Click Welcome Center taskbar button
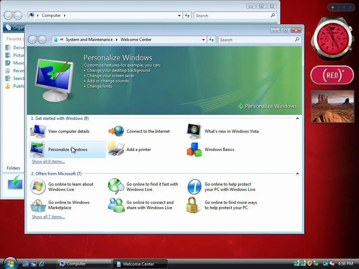Image resolution: width=359 pixels, height=269 pixels. 140,264
